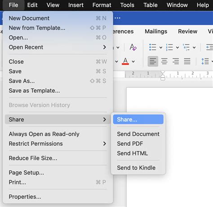Select the numbered list icon
The image size is (213, 207).
169,47
